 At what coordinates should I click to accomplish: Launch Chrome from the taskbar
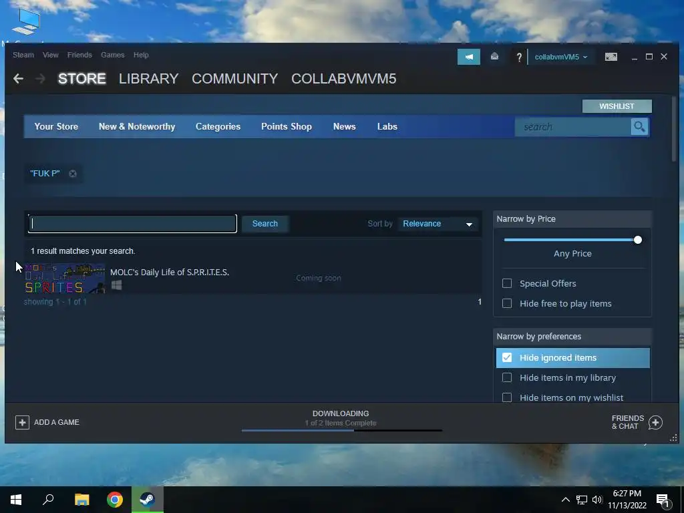115,500
